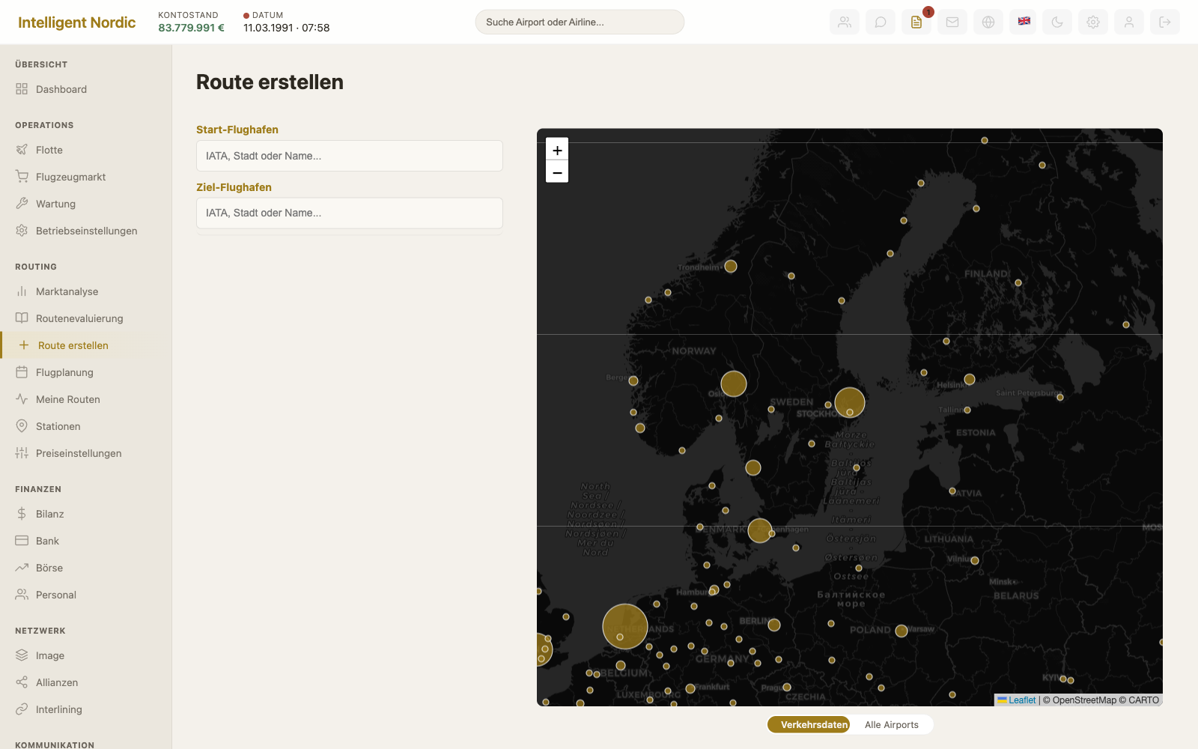Click the account balance 83.779.991 €
Screen dimensions: 1198x749
(x=191, y=28)
